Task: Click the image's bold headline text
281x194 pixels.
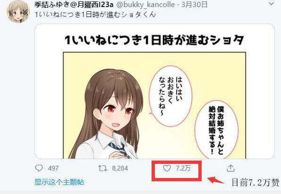Action: pyautogui.click(x=154, y=40)
